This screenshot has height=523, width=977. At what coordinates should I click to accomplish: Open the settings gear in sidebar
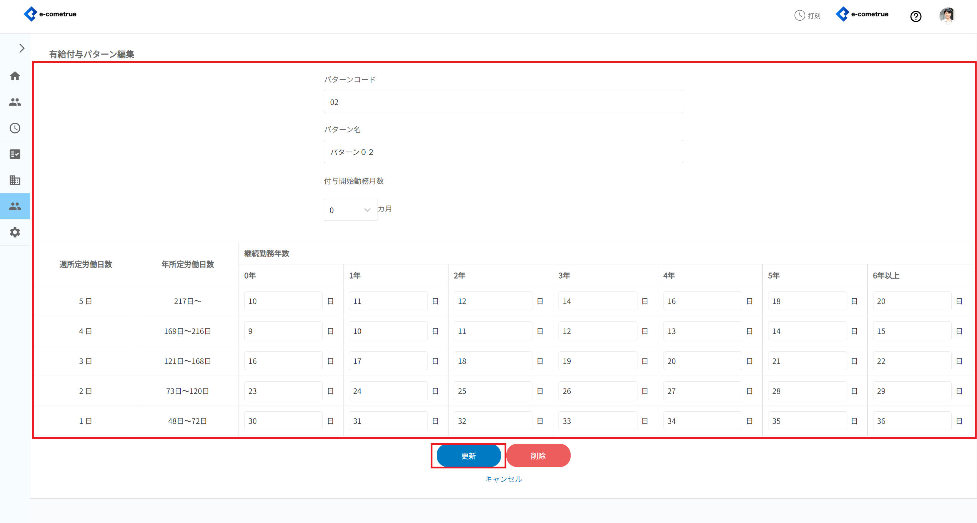pyautogui.click(x=15, y=232)
